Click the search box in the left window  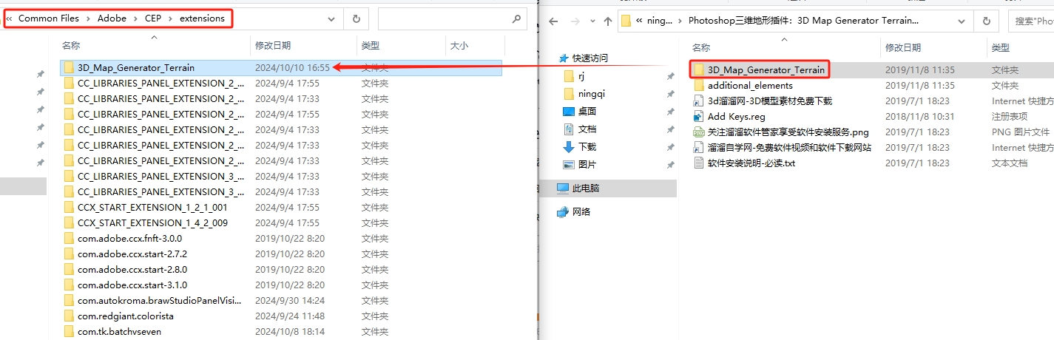452,19
